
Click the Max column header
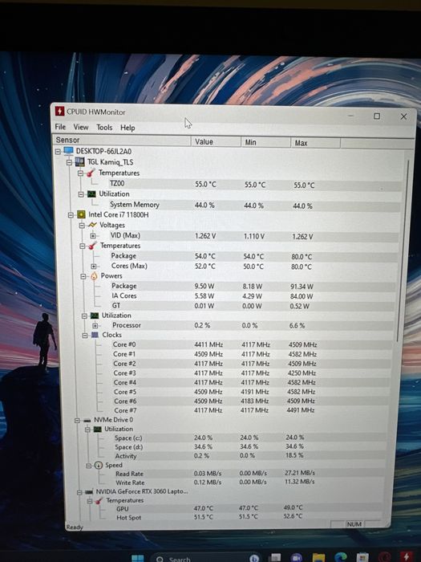tap(315, 143)
